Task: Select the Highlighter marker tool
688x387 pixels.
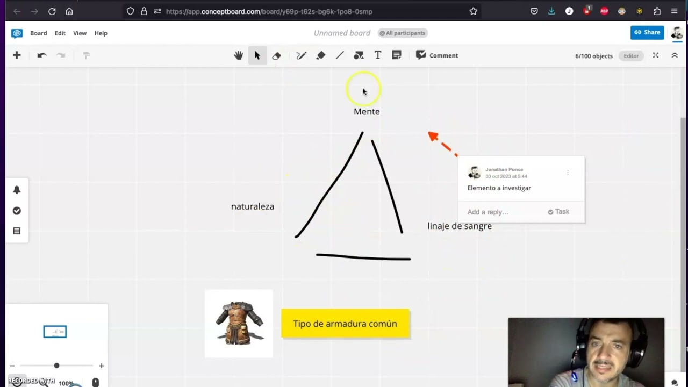Action: coord(320,55)
